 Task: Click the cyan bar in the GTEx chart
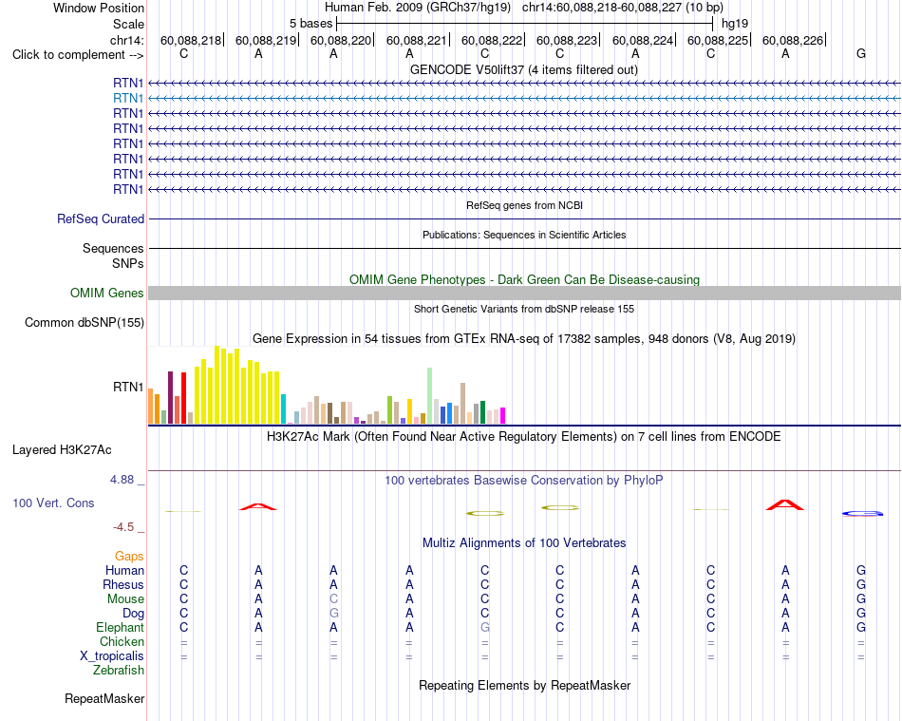pos(284,409)
